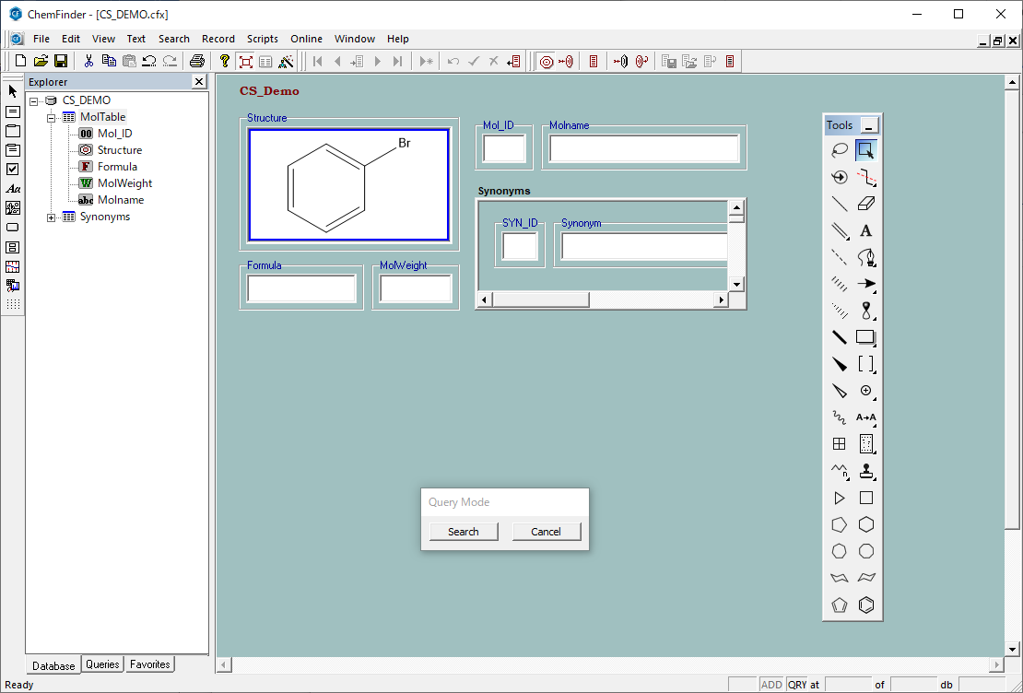Choose the Atom-to-Atom mapping tool

865,417
